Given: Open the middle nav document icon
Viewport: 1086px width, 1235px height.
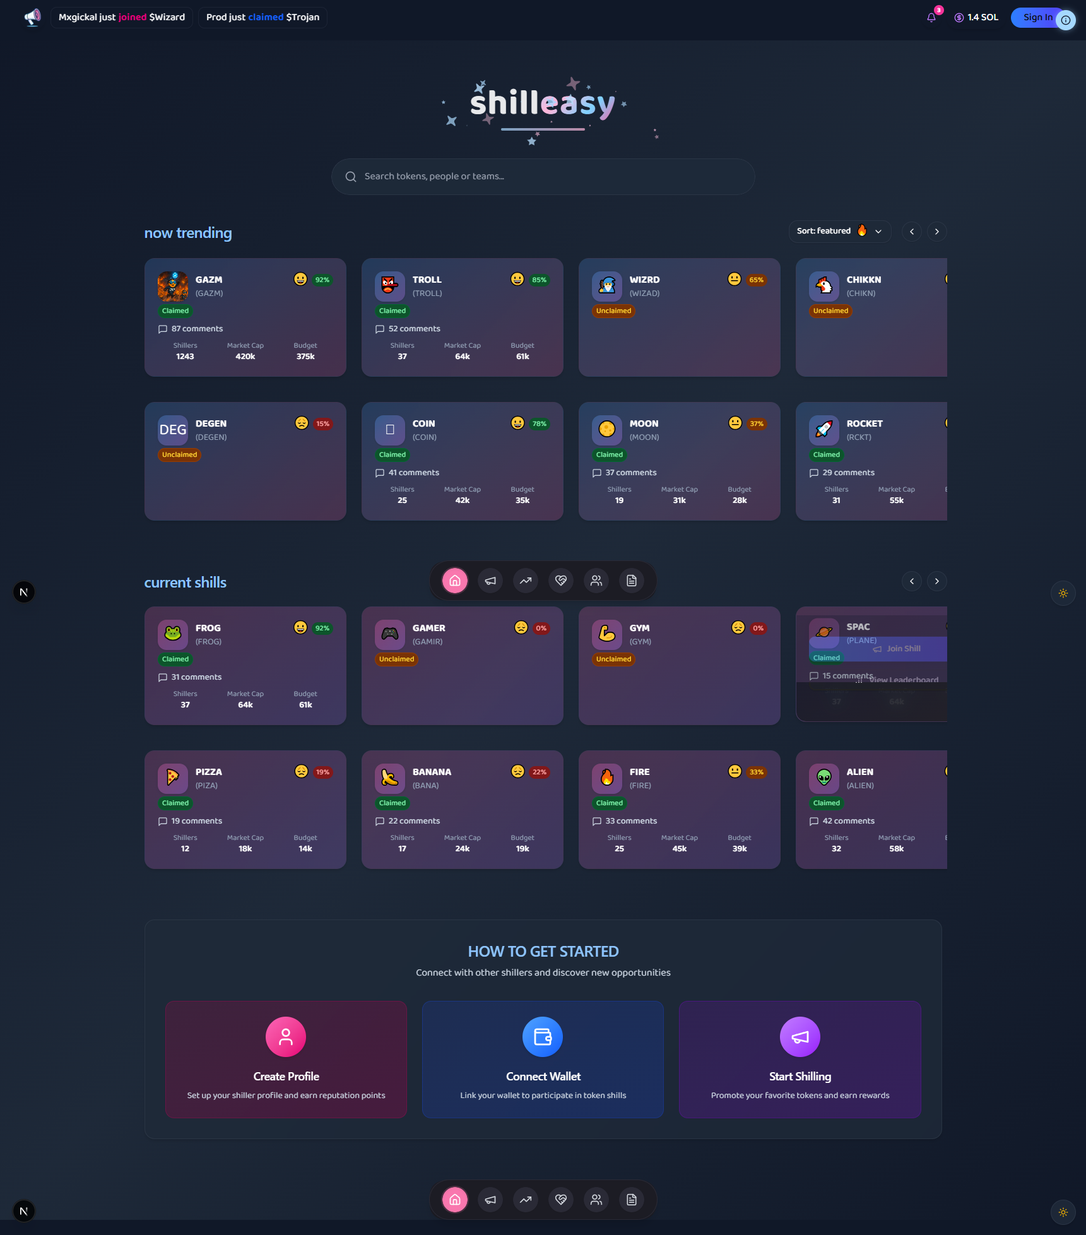Looking at the screenshot, I should (x=632, y=581).
